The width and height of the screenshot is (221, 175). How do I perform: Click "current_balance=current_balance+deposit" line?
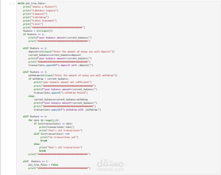coord(54,55)
